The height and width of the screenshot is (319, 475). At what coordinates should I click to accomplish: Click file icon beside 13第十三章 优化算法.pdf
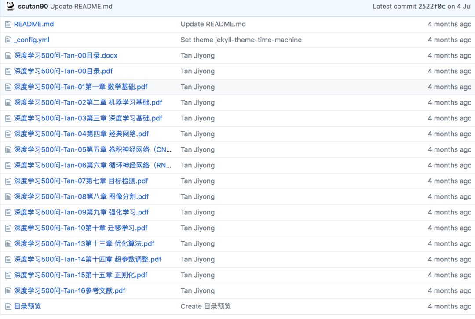pos(8,244)
